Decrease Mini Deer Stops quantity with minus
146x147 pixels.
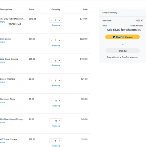[x=52, y=121]
